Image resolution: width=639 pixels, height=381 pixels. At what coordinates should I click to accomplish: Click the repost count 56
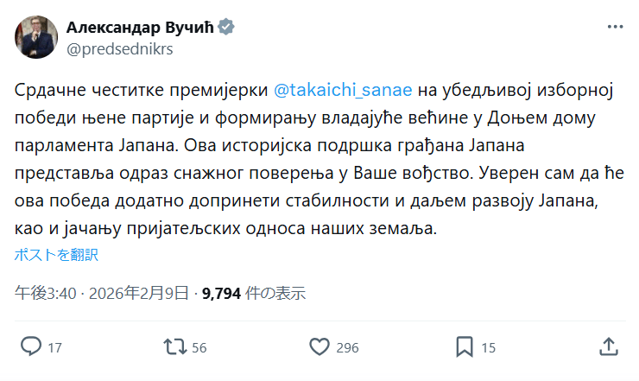click(199, 348)
